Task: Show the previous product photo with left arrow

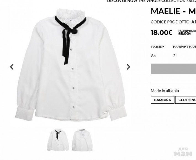Action: pyautogui.click(x=12, y=67)
